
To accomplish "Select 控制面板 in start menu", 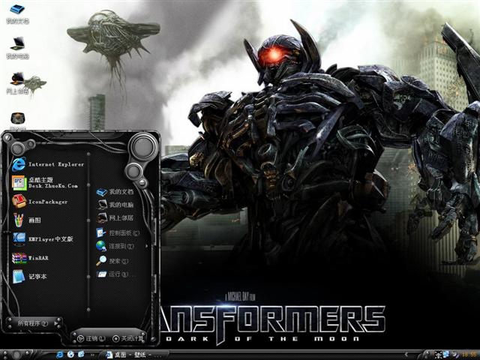I will pos(120,232).
